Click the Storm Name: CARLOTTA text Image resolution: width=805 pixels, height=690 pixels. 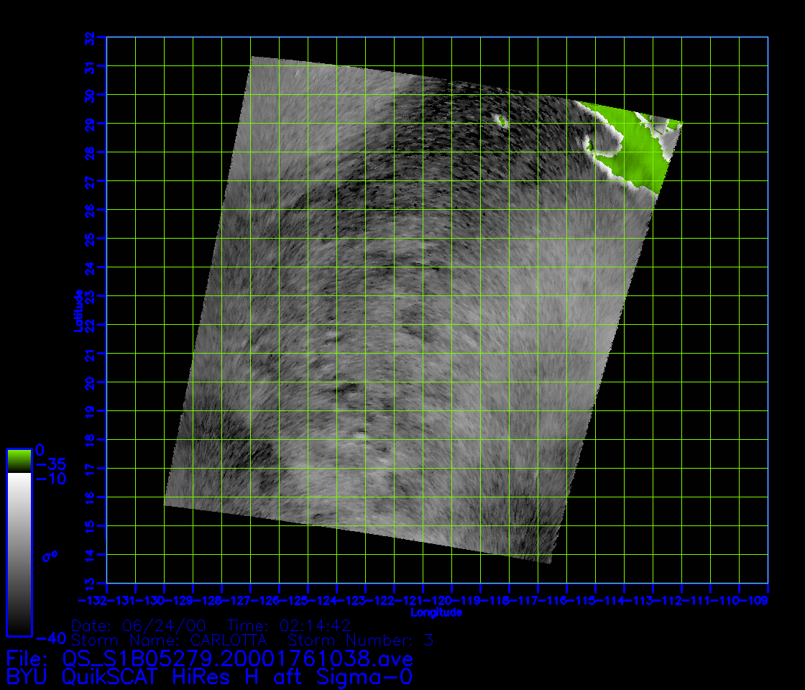click(170, 640)
